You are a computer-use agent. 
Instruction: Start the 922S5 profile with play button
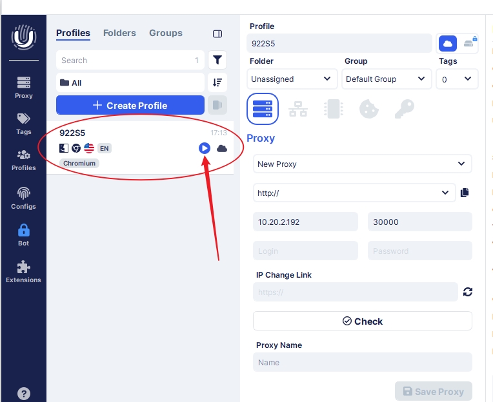coord(205,148)
